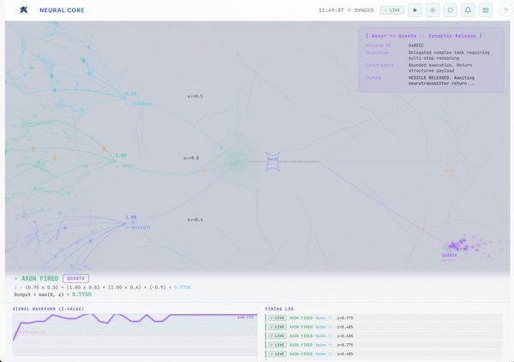
Task: Click the last firing log row LIVE badge
Action: (278, 353)
